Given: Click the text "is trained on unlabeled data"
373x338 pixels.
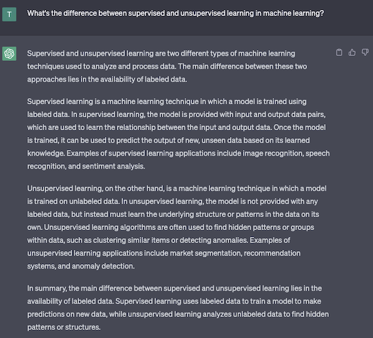Looking at the screenshot, I should (73, 202).
